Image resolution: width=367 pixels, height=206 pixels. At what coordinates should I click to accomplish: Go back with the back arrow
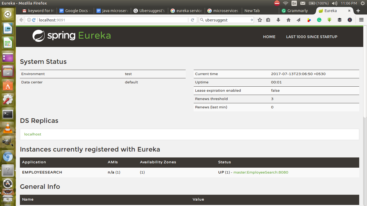[21, 20]
